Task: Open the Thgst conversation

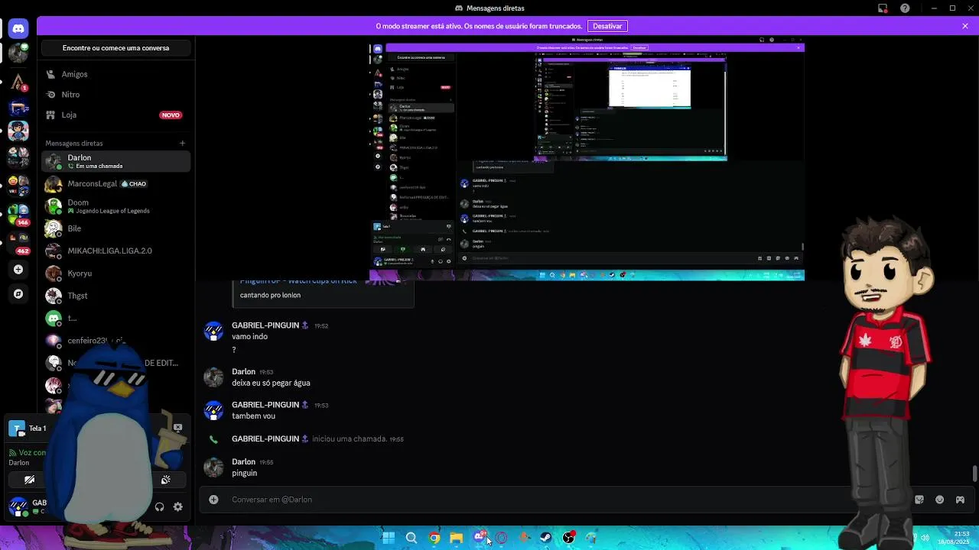Action: click(x=115, y=296)
